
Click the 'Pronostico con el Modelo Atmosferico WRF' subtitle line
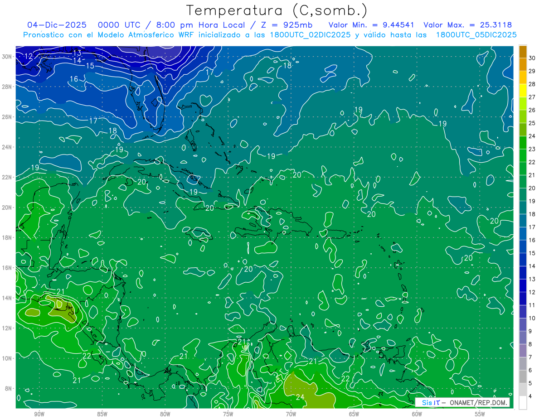[270, 35]
